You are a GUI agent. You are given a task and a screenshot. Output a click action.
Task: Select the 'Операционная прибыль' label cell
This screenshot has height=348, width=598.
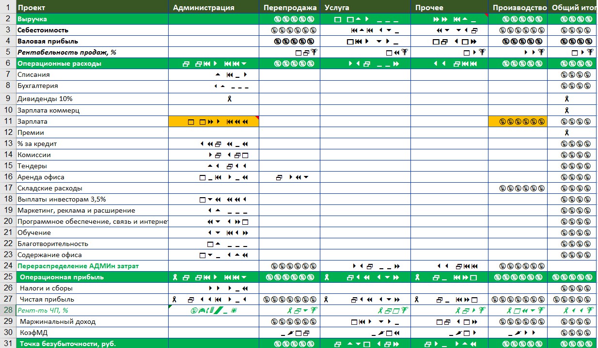[x=92, y=277]
